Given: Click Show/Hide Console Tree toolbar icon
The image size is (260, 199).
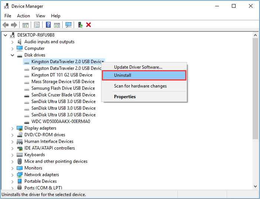Looking at the screenshot, I should 25,25.
